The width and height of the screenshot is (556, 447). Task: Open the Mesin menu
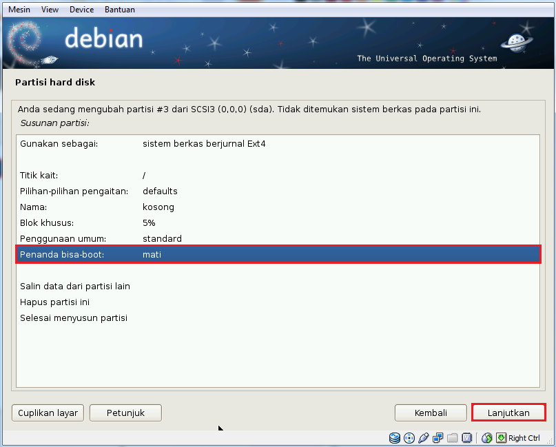tap(19, 10)
